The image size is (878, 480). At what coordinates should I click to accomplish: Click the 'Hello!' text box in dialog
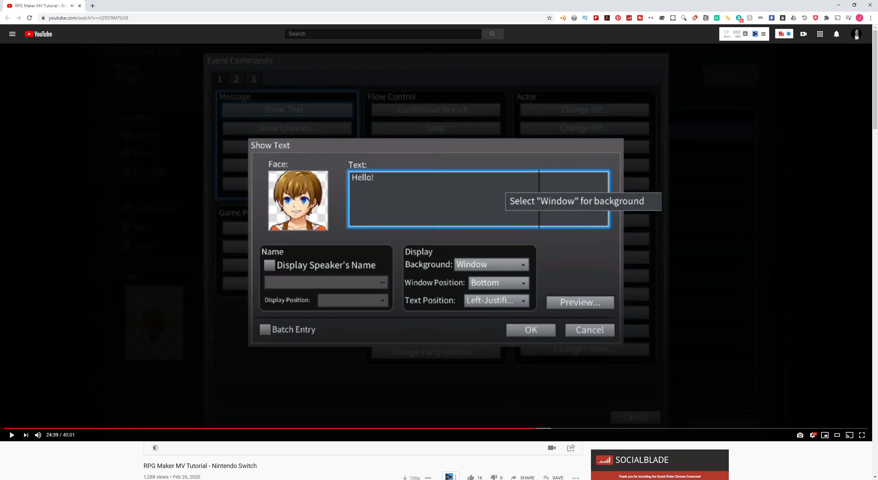click(x=479, y=199)
